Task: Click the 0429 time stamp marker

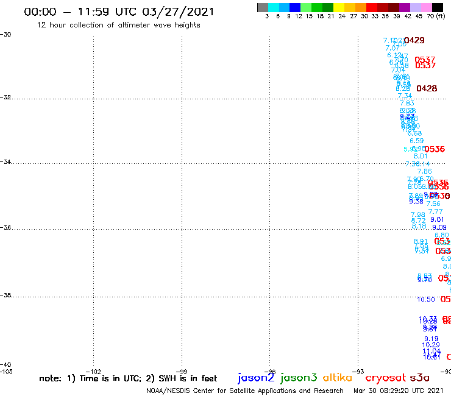Action: coord(414,40)
